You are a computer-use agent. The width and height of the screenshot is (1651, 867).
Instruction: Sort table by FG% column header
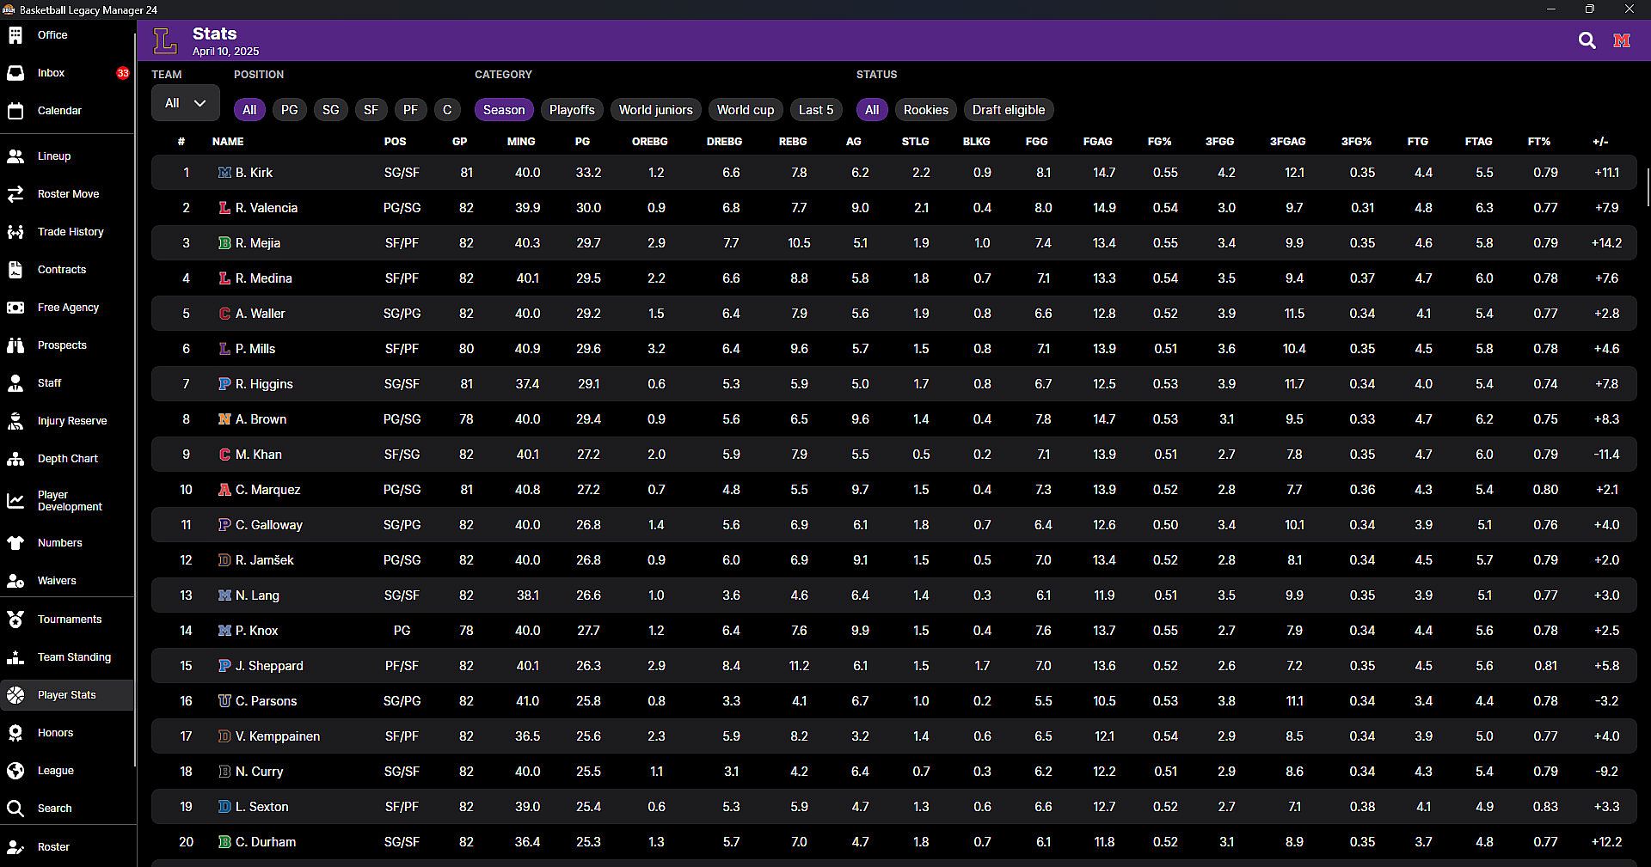click(x=1159, y=142)
